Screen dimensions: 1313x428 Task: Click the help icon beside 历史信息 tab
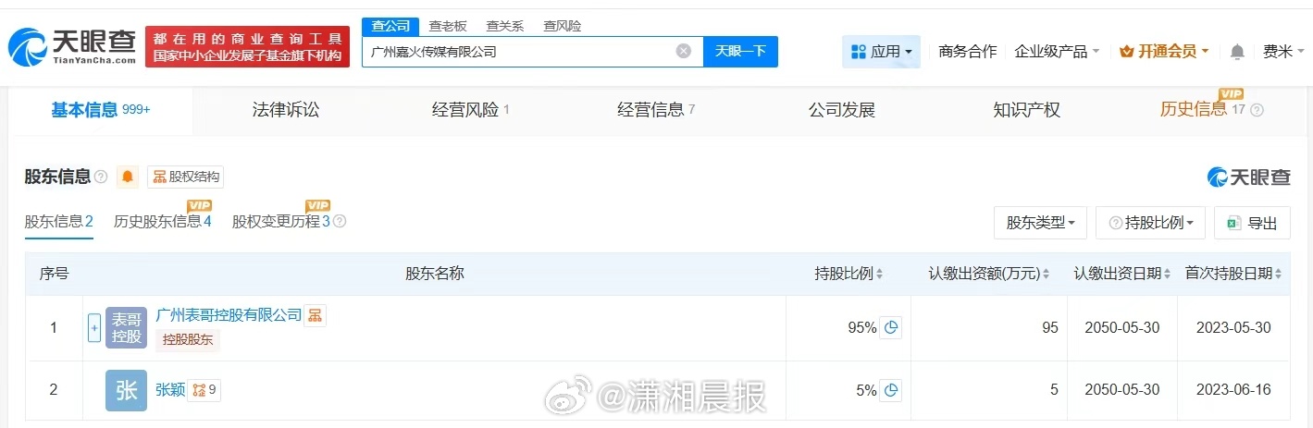pos(1257,110)
